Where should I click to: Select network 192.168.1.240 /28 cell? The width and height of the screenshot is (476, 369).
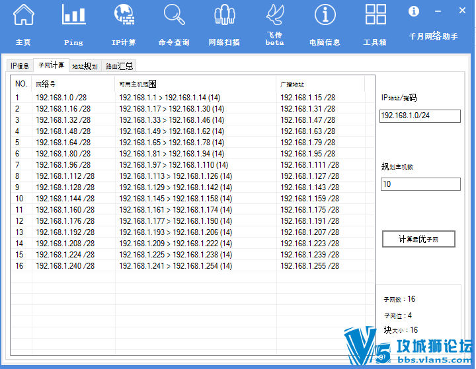65,266
